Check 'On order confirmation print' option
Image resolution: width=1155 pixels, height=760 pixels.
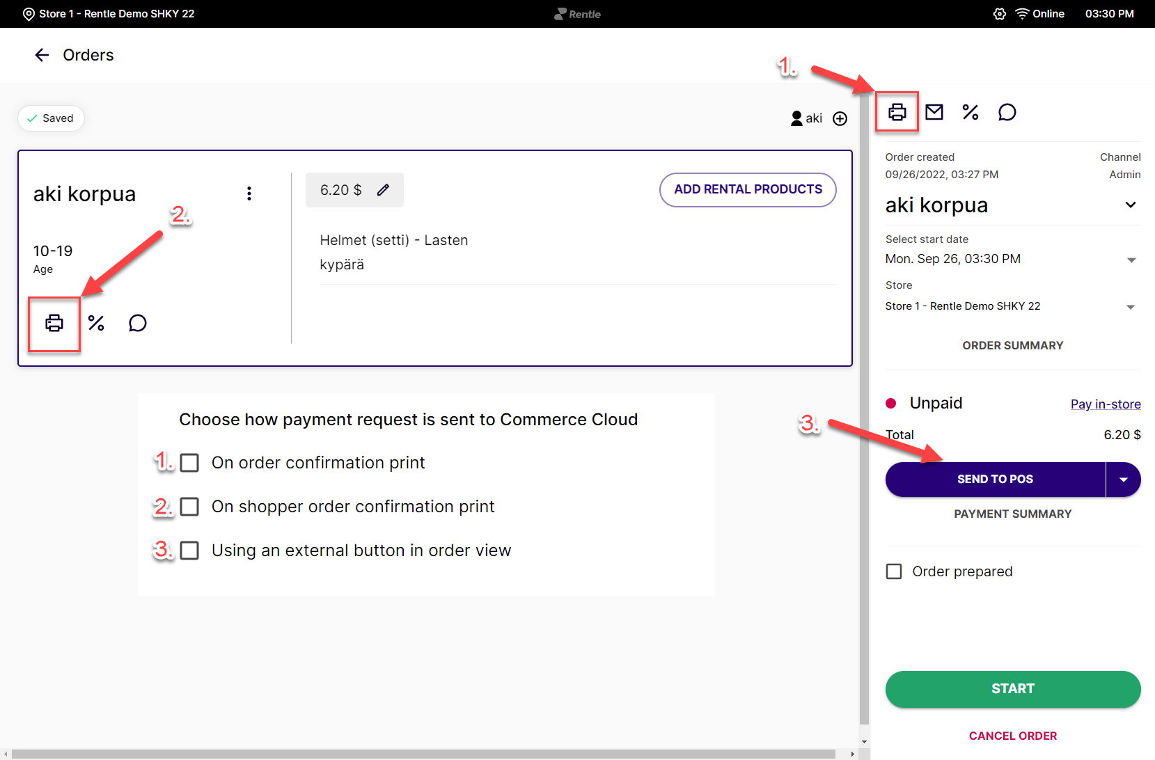(189, 463)
